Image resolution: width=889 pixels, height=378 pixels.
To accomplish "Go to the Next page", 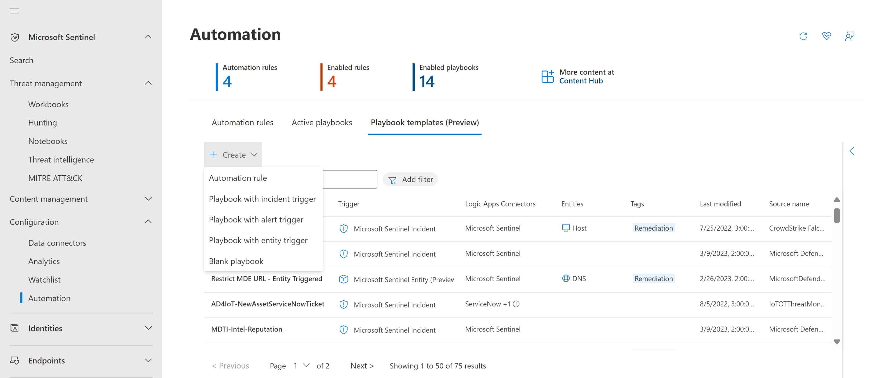I will click(x=362, y=366).
